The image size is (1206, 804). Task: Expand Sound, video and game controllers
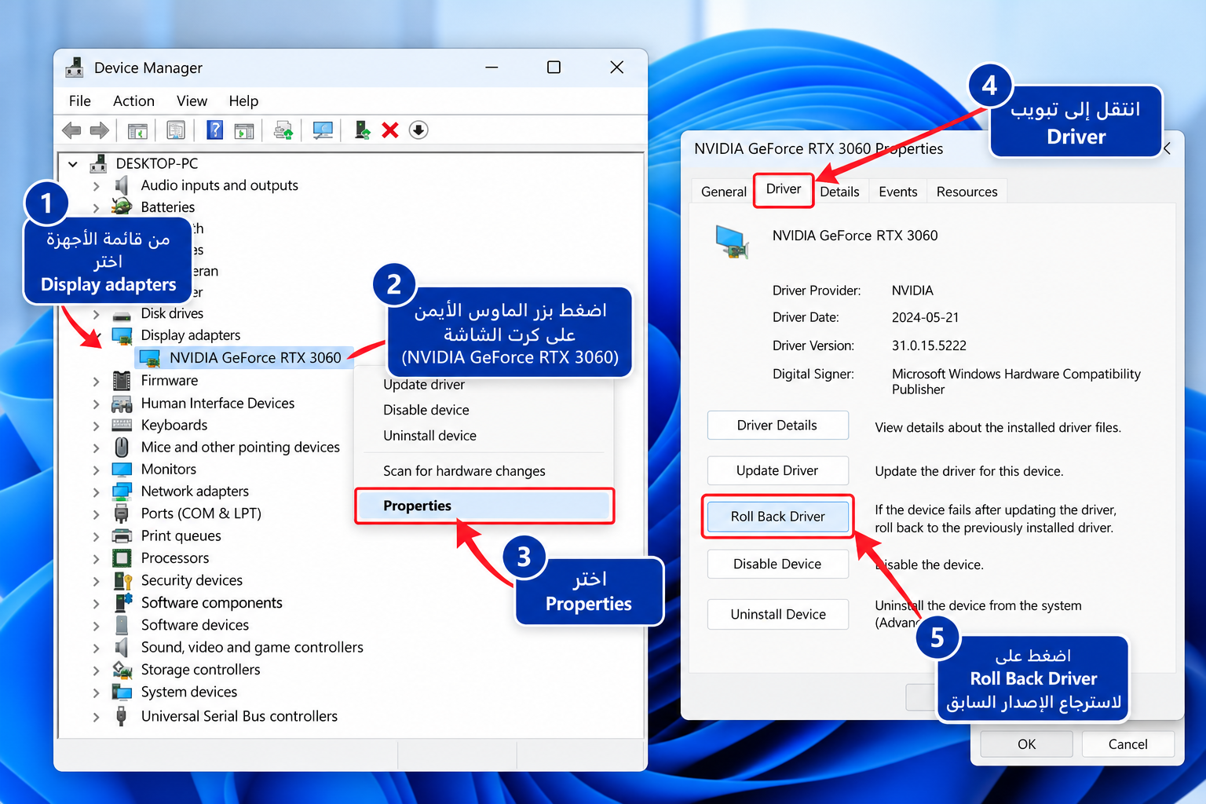pos(96,649)
